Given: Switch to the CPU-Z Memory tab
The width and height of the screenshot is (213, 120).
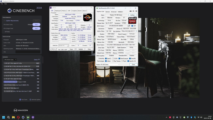Looking at the screenshot, I should 64,11.
